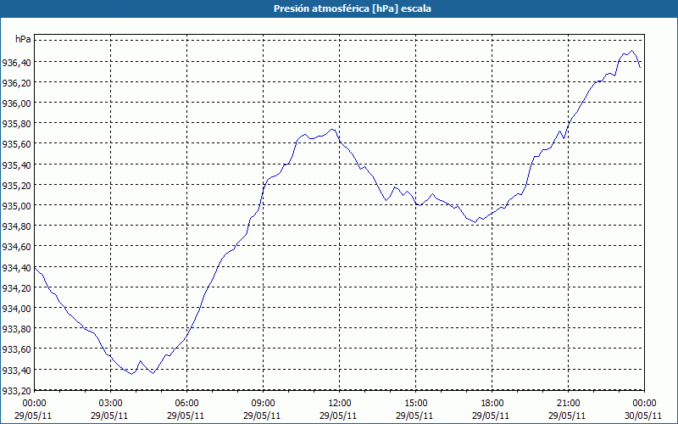Select the 936,20 pressure axis label
The image size is (678, 424).
coord(16,83)
